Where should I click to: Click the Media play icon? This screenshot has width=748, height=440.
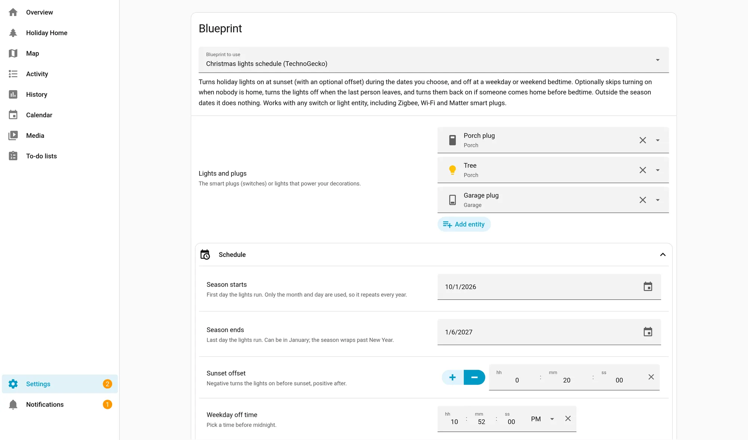13,136
